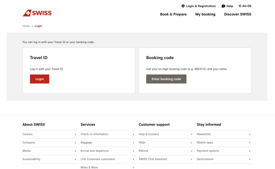Click the SWISS logo

[x=37, y=13]
